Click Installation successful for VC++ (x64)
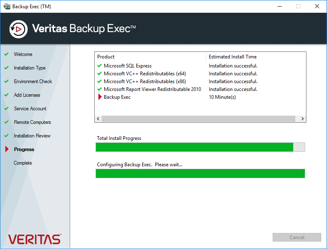Image resolution: width=327 pixels, height=249 pixels. [x=233, y=74]
